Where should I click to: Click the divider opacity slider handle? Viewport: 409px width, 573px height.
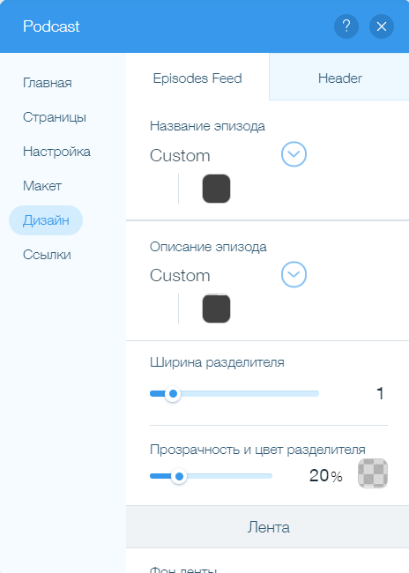coord(179,477)
